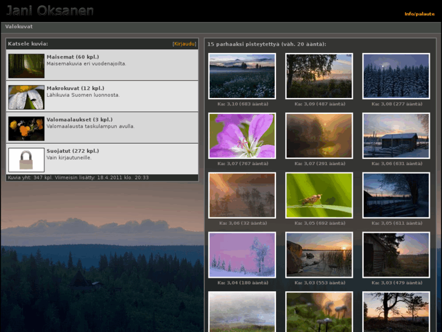Image resolution: width=442 pixels, height=332 pixels.
Task: Open the lake sunset photo with 553 votes
Action: pos(319,255)
